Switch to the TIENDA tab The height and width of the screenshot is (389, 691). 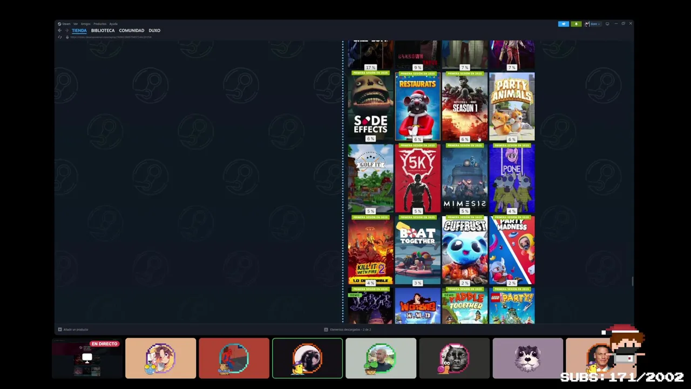coord(79,30)
